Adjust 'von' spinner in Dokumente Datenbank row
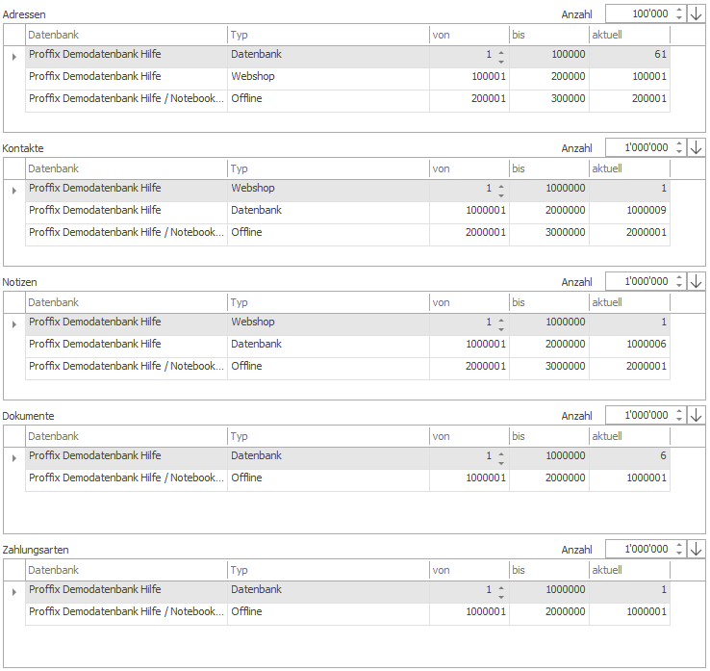 coord(501,458)
